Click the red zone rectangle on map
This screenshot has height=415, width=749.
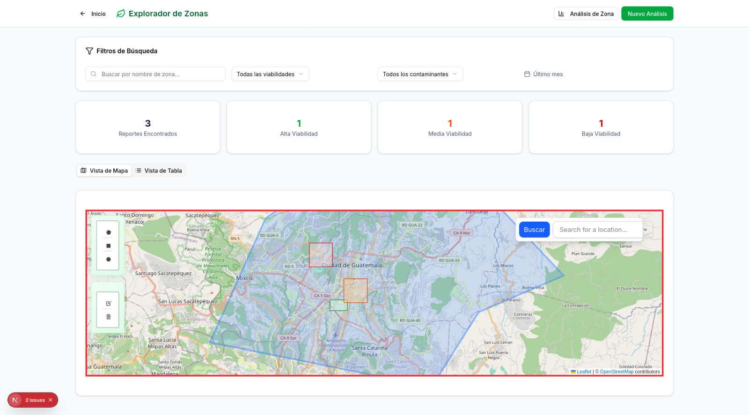coord(321,255)
